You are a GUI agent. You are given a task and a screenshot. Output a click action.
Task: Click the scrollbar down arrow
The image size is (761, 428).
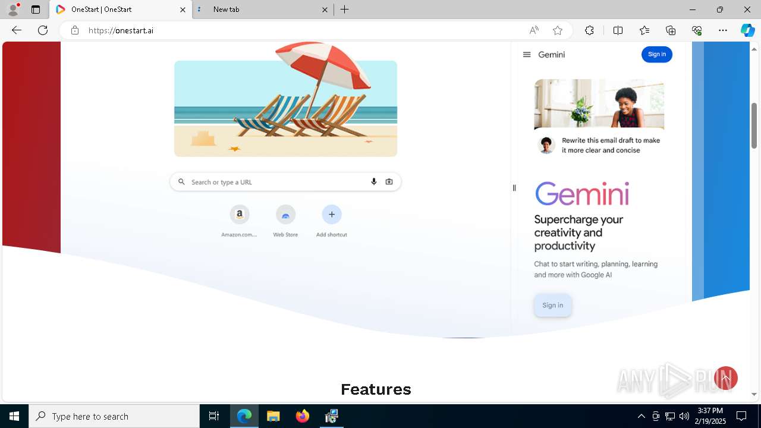[x=754, y=394]
